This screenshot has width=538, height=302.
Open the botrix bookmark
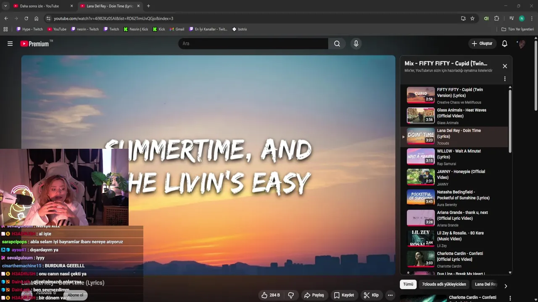(x=240, y=29)
